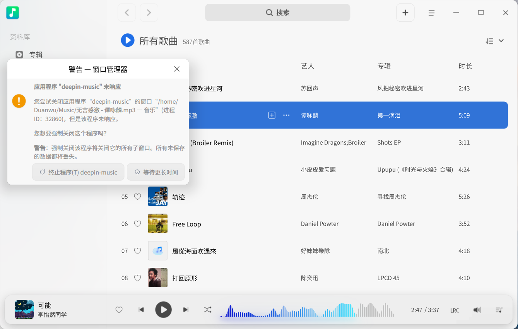Favorite the song 打回原形
The height and width of the screenshot is (329, 518).
pos(137,278)
